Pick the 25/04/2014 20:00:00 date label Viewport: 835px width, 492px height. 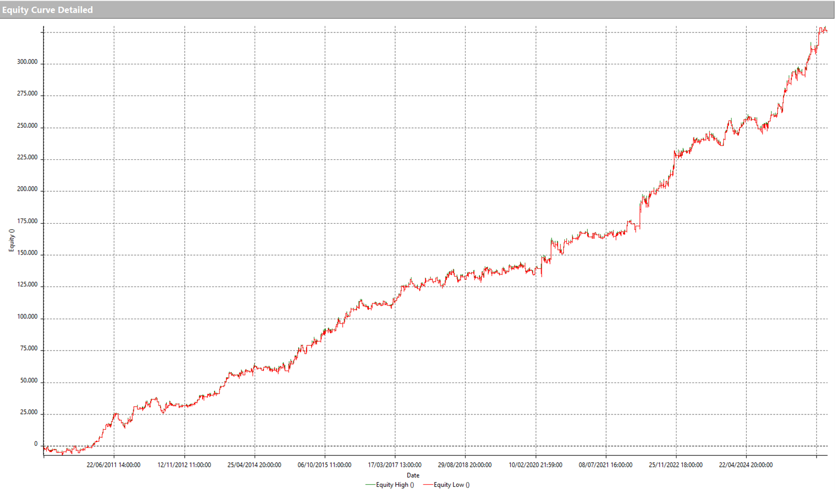(x=254, y=465)
